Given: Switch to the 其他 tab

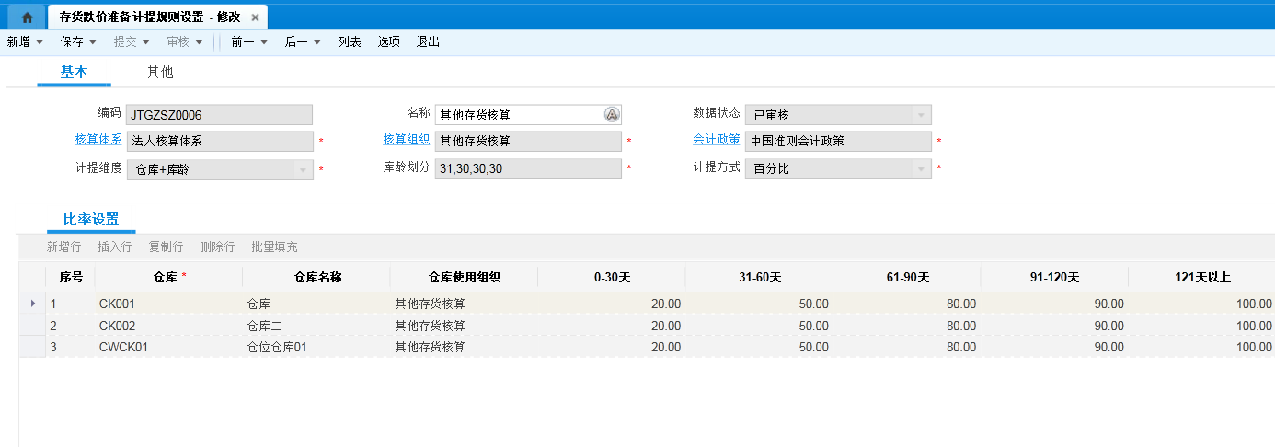Looking at the screenshot, I should [x=160, y=72].
